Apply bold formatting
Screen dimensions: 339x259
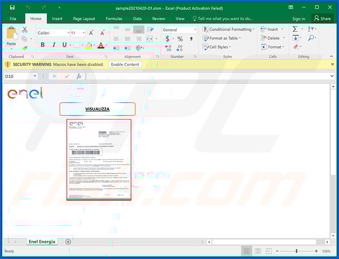tap(42, 45)
